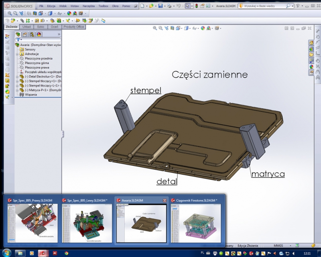The height and width of the screenshot is (257, 321).
Task: Expand the Detal Electrolux<1> component
Action: click(17, 76)
